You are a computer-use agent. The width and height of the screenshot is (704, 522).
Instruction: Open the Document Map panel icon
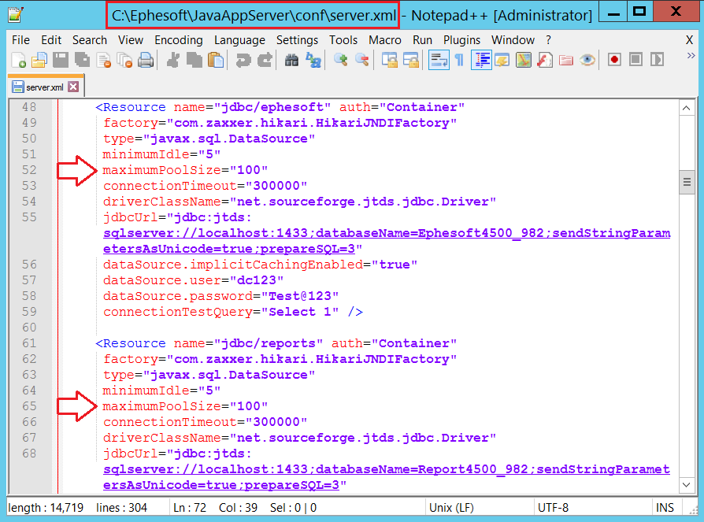(524, 60)
